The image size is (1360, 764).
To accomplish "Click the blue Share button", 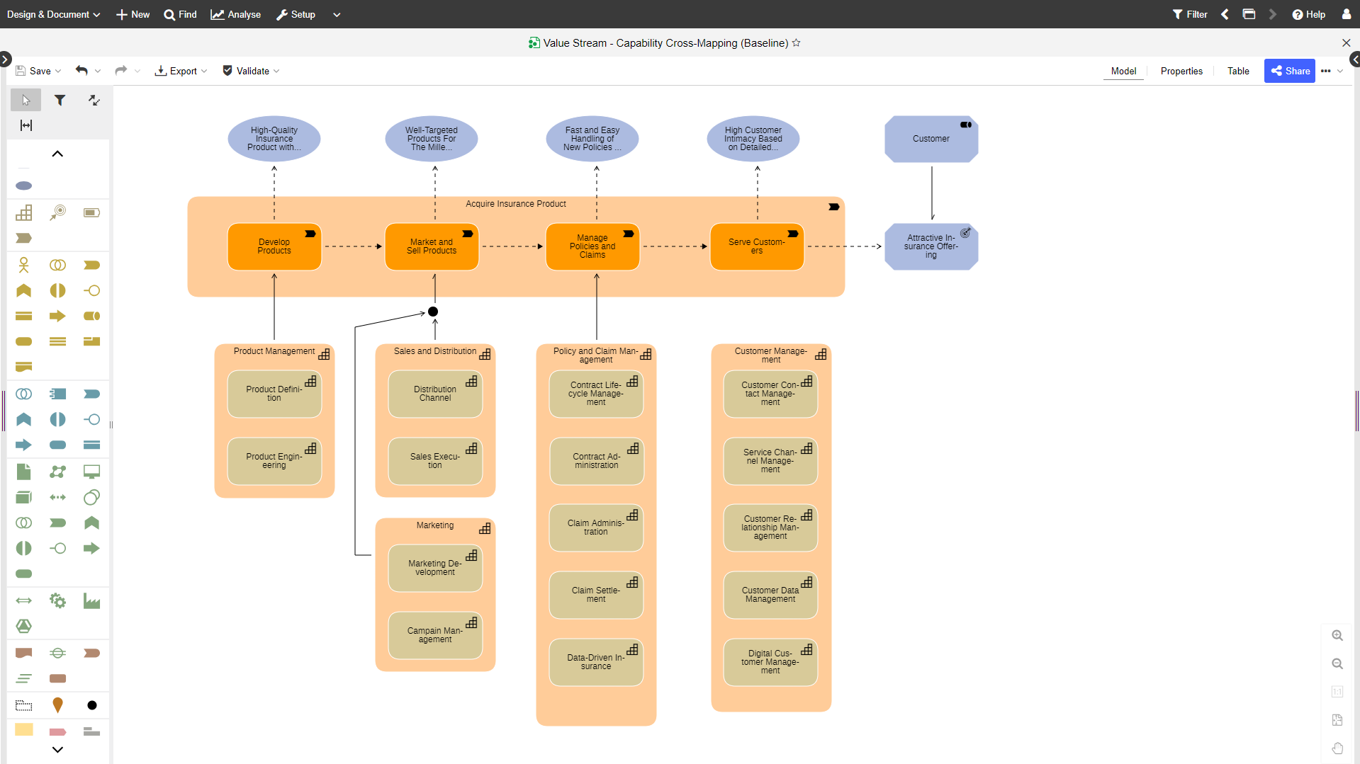I will 1289,71.
